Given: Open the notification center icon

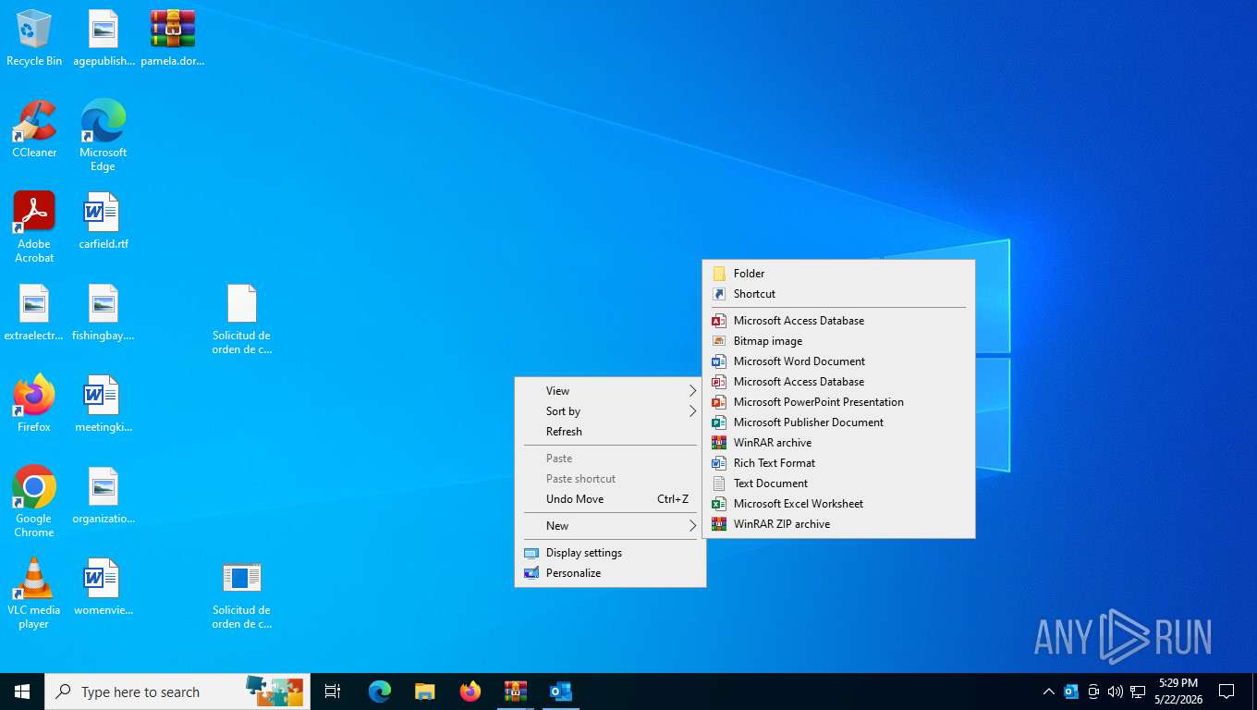Looking at the screenshot, I should point(1226,692).
